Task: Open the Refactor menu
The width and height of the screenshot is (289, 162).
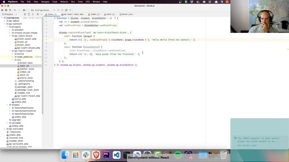Action: (64, 2)
